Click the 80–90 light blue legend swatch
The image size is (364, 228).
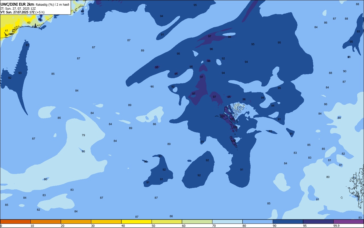(x=258, y=221)
